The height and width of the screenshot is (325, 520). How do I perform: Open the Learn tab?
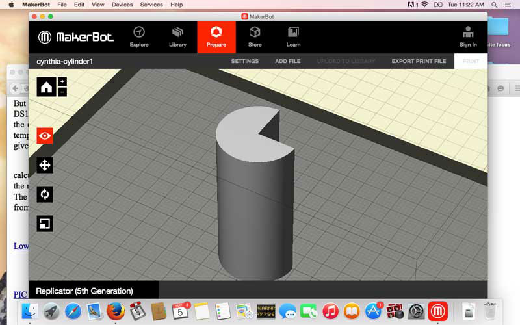tap(293, 37)
